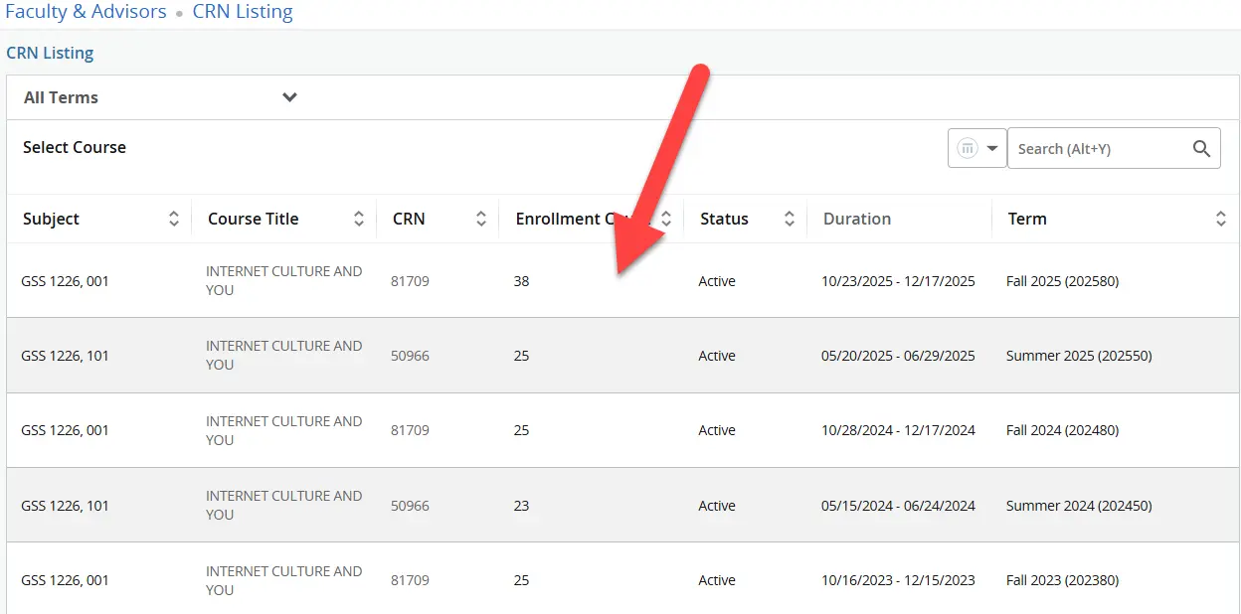Sort the Subject column using its arrows

[175, 218]
